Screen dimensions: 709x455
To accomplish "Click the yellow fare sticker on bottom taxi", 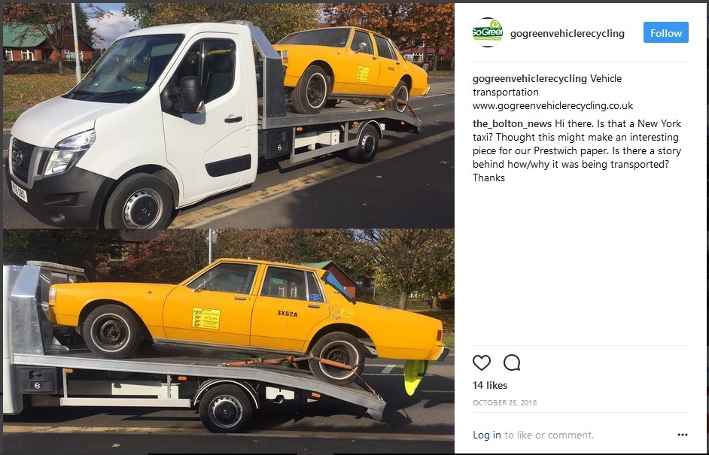I will [x=205, y=318].
